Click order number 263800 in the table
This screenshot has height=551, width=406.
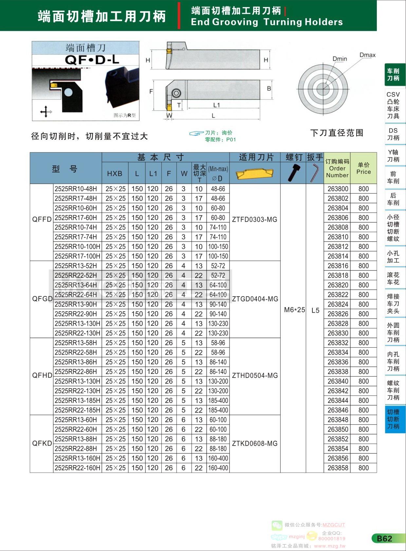[x=338, y=189]
